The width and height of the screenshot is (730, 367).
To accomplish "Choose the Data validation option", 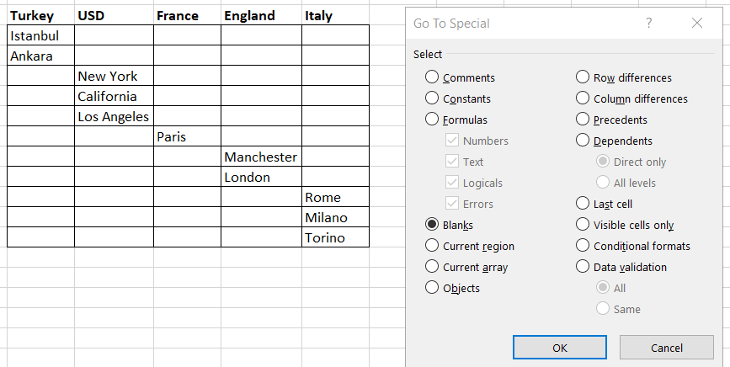I will [x=583, y=267].
